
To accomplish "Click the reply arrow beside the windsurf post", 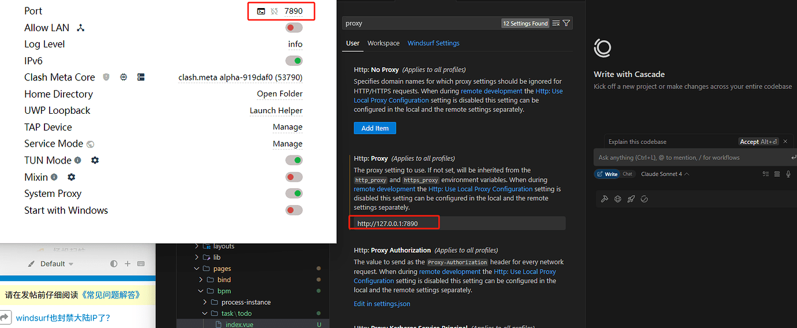I will [5, 317].
